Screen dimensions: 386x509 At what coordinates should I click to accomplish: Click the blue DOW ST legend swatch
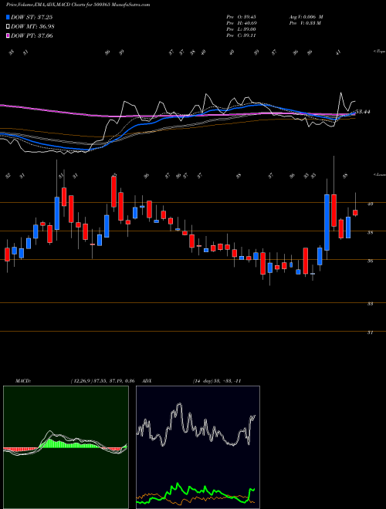(8, 17)
